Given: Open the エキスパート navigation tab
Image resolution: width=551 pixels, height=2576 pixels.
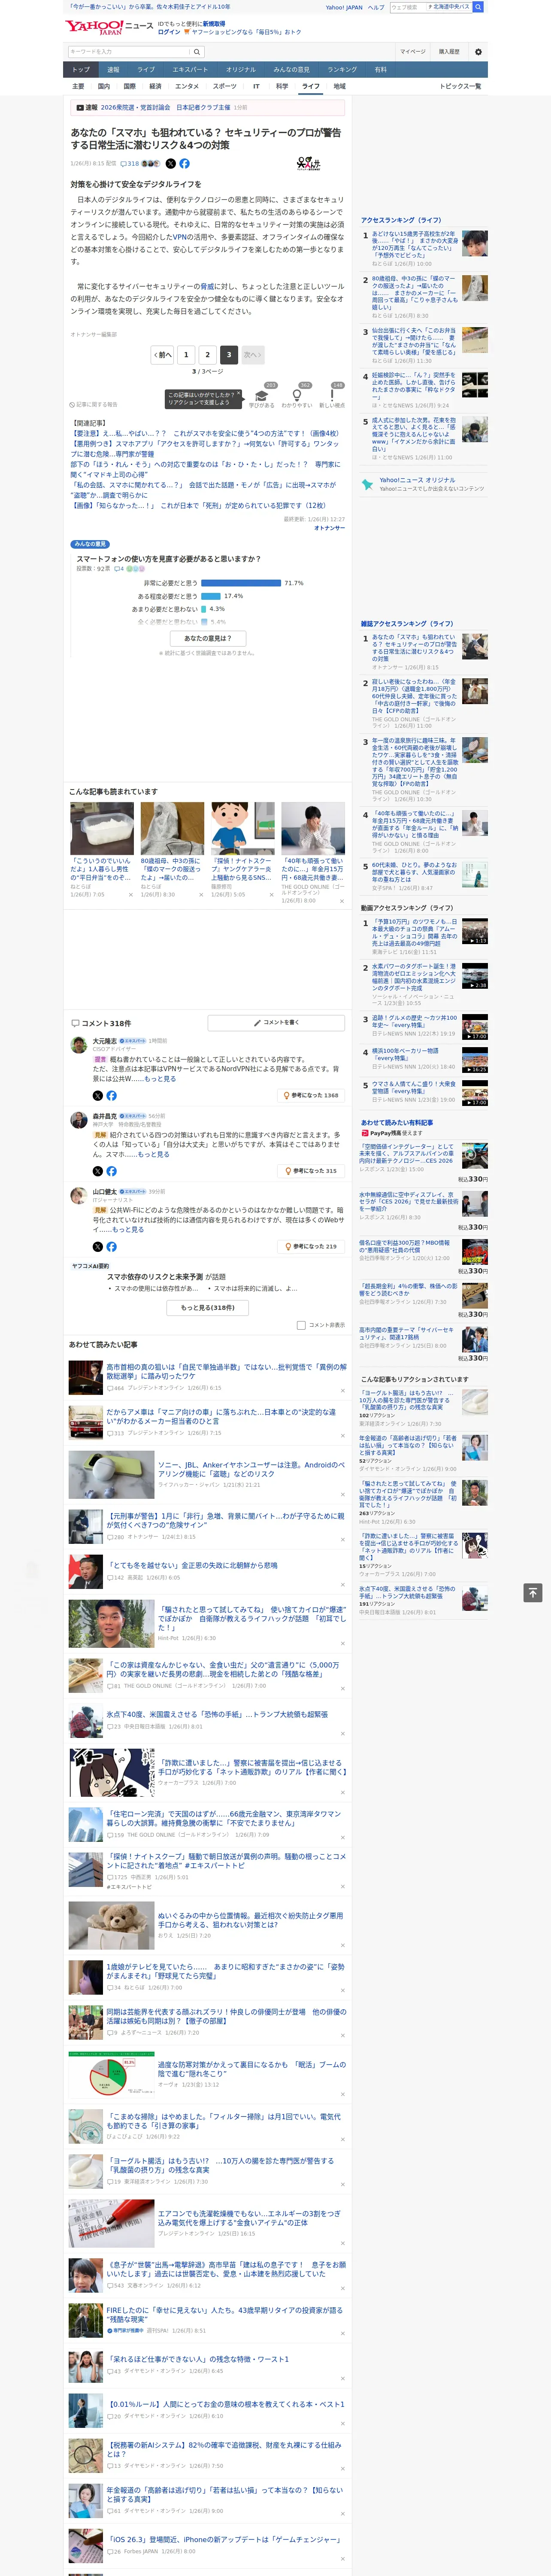Looking at the screenshot, I should 190,69.
